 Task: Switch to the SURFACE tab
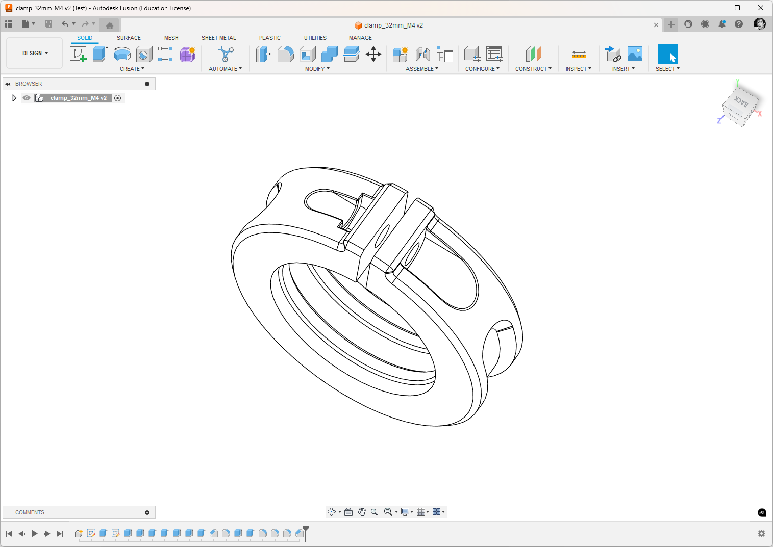coord(129,38)
